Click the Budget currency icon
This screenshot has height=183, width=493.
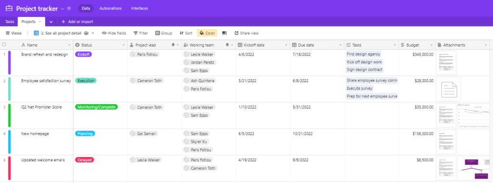[402, 45]
